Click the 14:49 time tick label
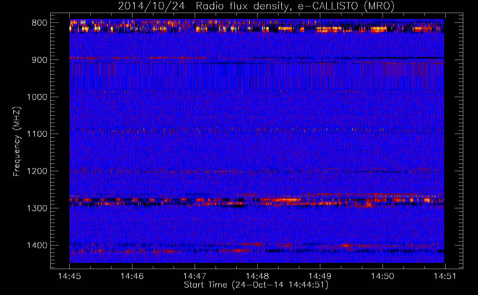The image size is (478, 295). (320, 276)
